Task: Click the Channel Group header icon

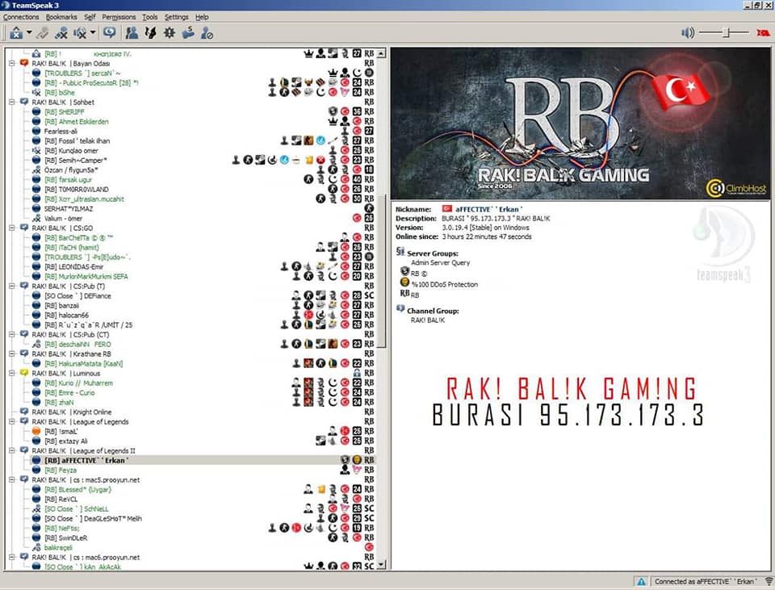Action: tap(400, 310)
